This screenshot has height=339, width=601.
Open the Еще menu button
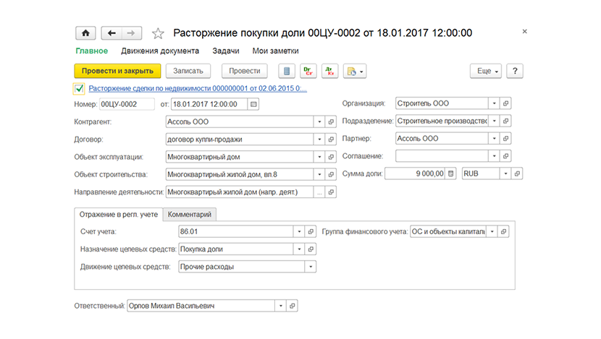[486, 71]
